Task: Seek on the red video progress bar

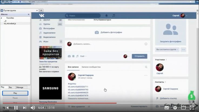Action: pos(60,103)
